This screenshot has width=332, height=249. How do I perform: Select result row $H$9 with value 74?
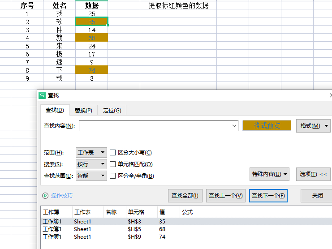[186, 237]
